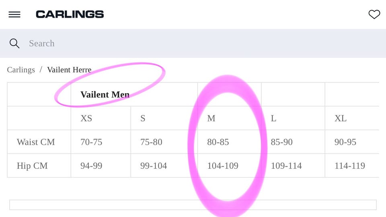
Task: Click the search magnifier icon
Action: [14, 43]
